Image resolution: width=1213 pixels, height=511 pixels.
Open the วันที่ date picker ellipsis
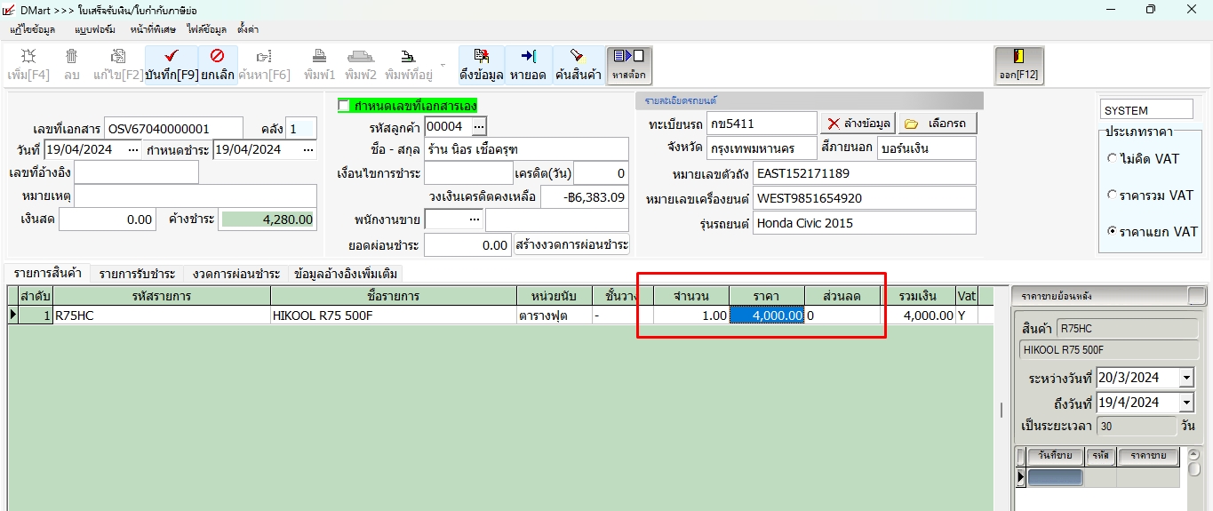pyautogui.click(x=133, y=149)
